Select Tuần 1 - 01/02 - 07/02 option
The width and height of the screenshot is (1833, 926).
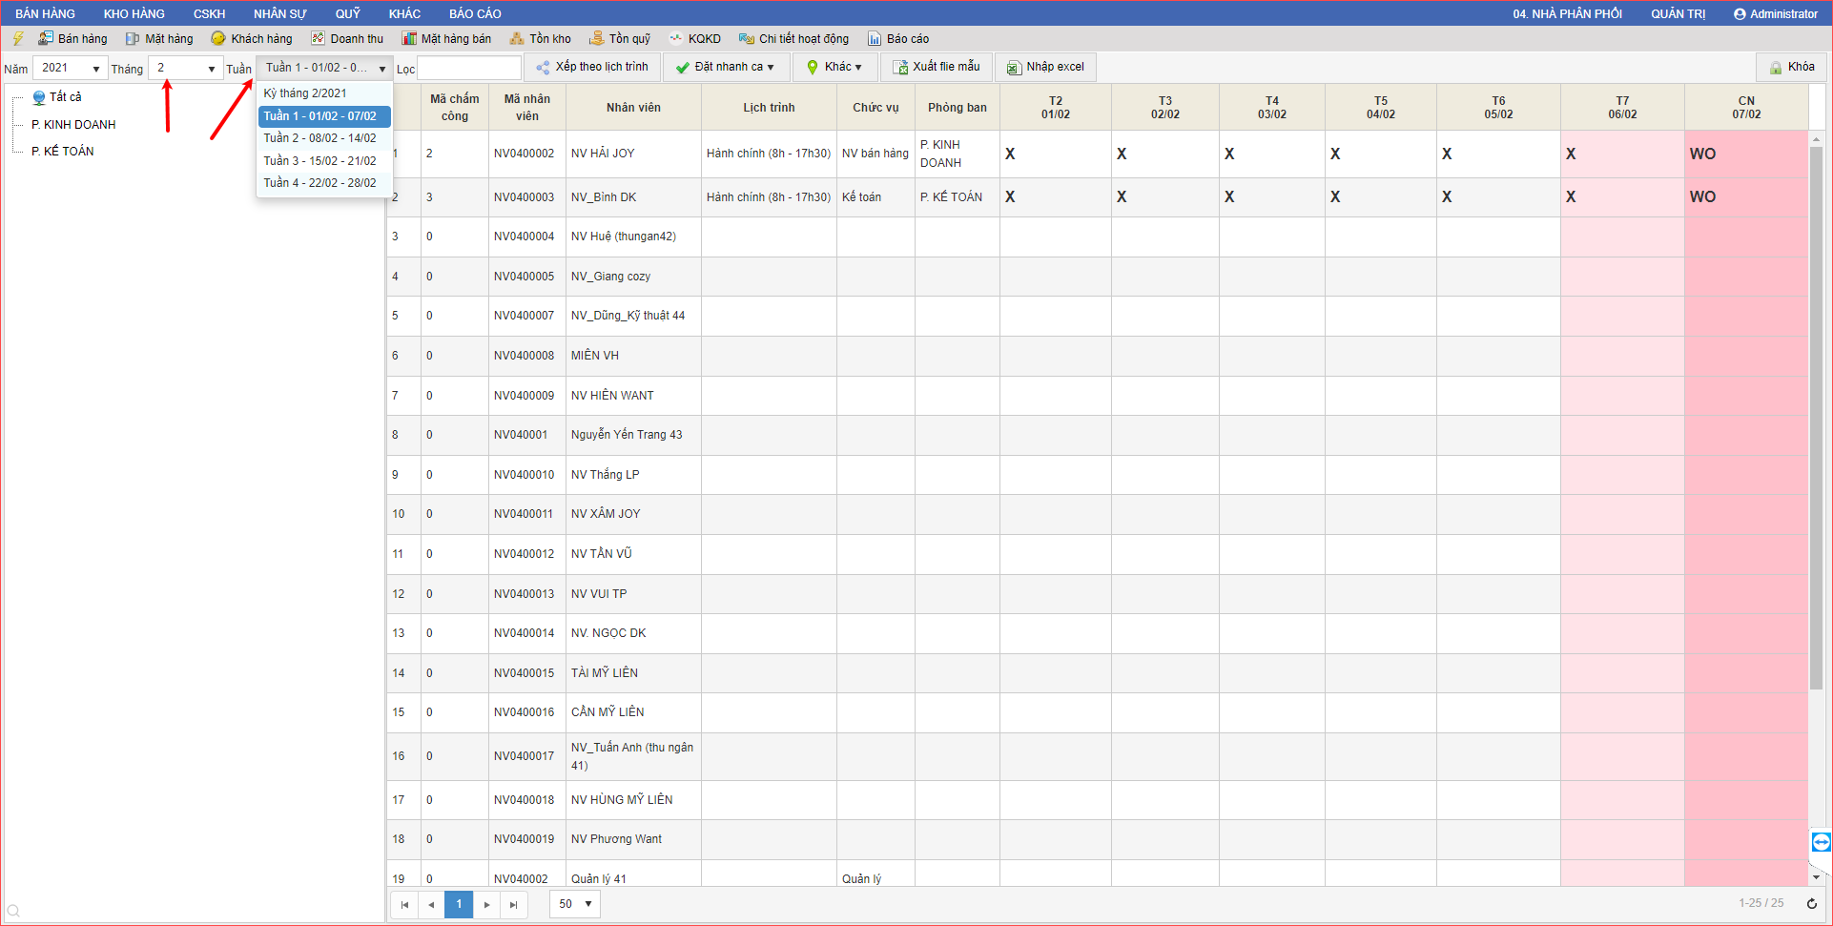[x=324, y=116]
